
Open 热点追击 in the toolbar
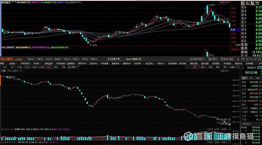(x=227, y=64)
